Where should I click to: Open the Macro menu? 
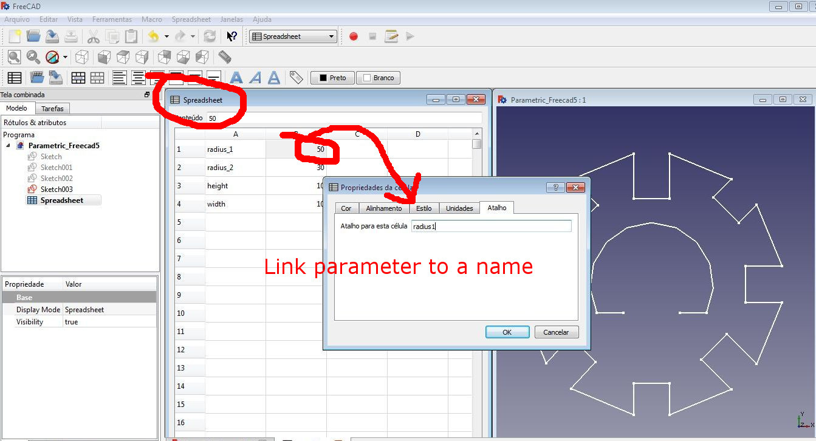coord(152,19)
